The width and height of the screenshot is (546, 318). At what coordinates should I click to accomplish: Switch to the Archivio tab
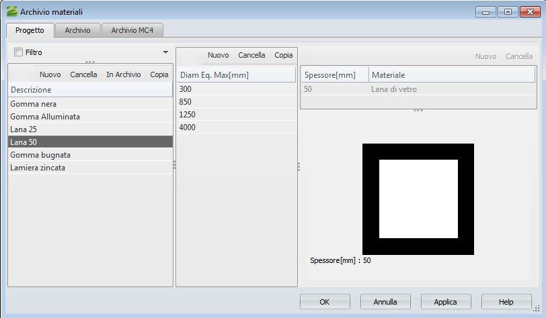pos(78,30)
